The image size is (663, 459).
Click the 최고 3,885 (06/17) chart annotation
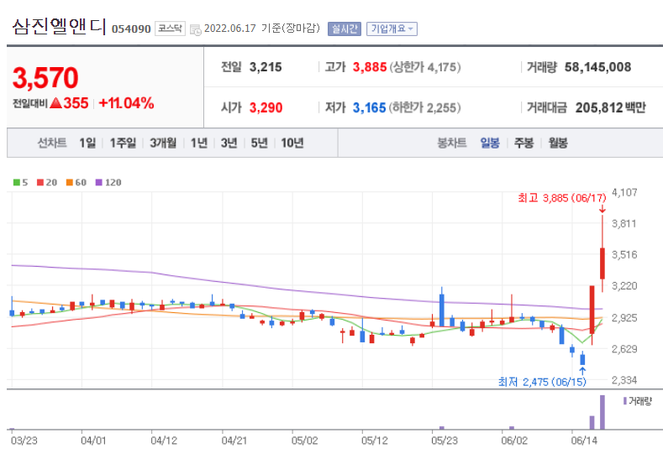(x=562, y=198)
